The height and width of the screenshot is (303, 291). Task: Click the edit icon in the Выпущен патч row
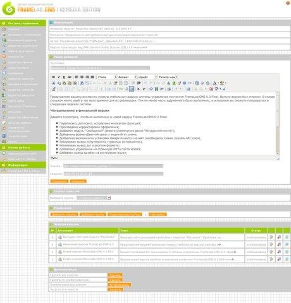(x=271, y=237)
